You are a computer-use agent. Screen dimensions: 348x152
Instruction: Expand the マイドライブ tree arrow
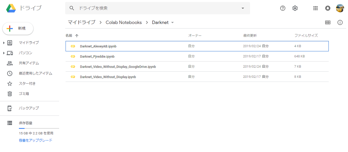tap(4, 43)
